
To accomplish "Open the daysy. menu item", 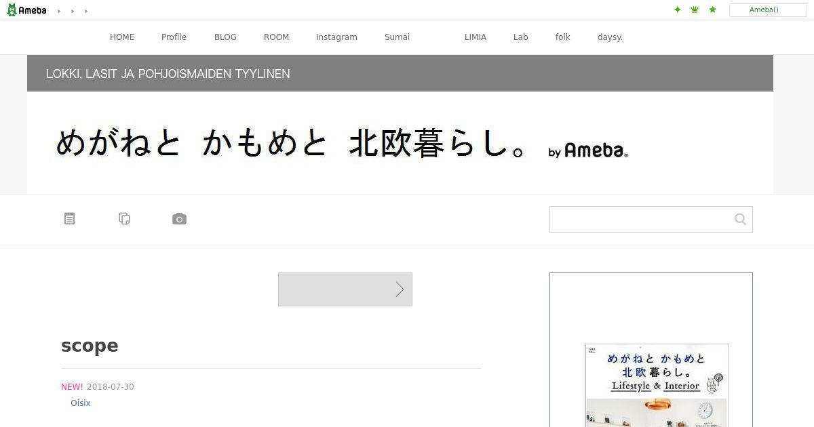I will tap(610, 37).
